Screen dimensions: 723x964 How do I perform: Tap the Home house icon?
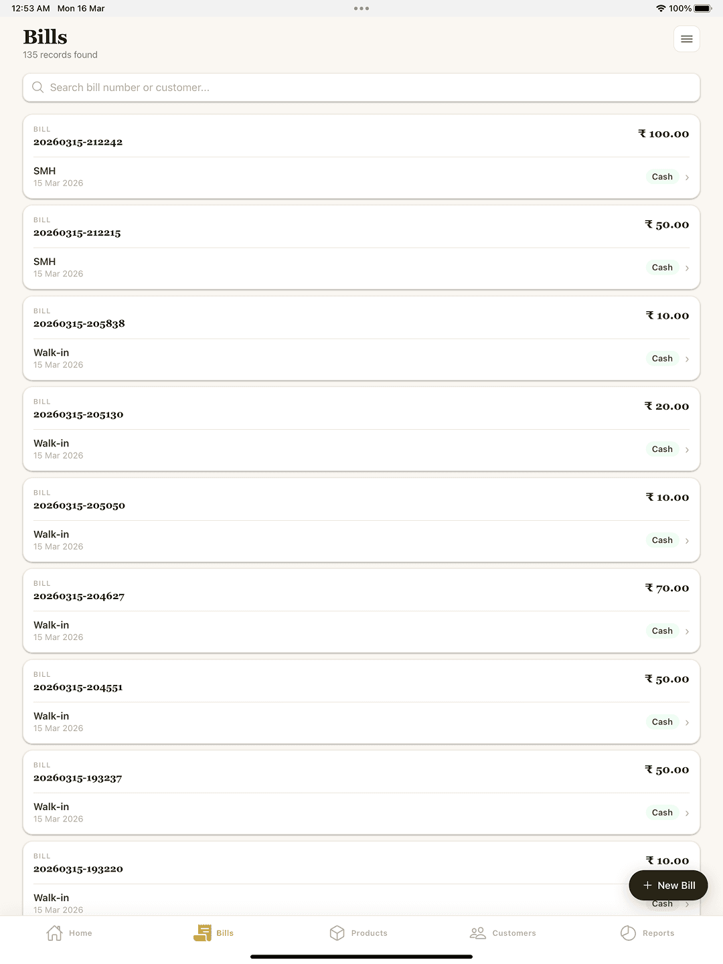point(54,933)
